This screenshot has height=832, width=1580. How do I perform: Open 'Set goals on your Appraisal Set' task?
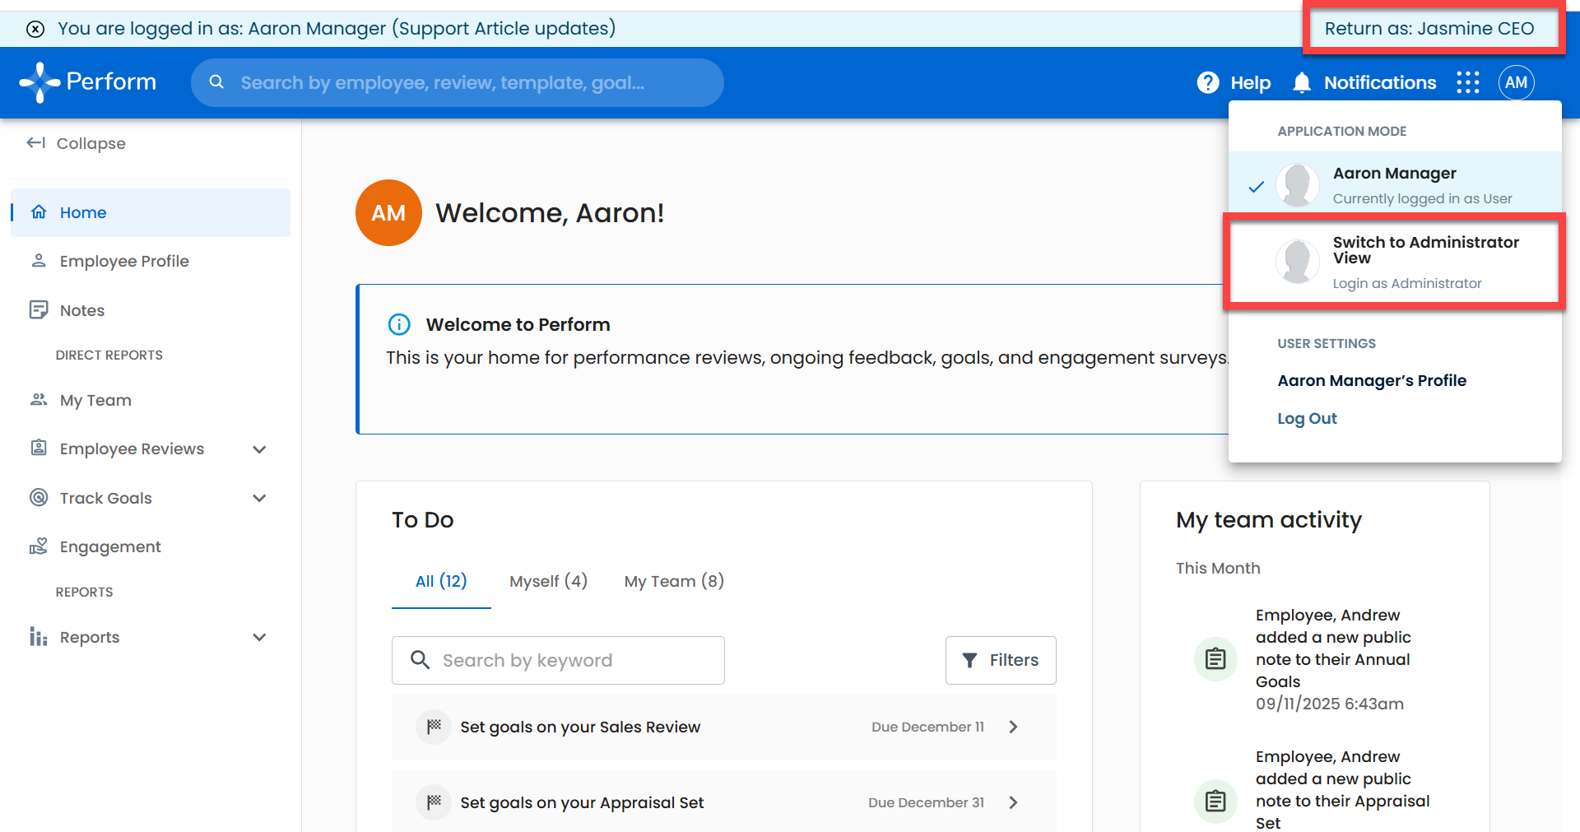(724, 802)
